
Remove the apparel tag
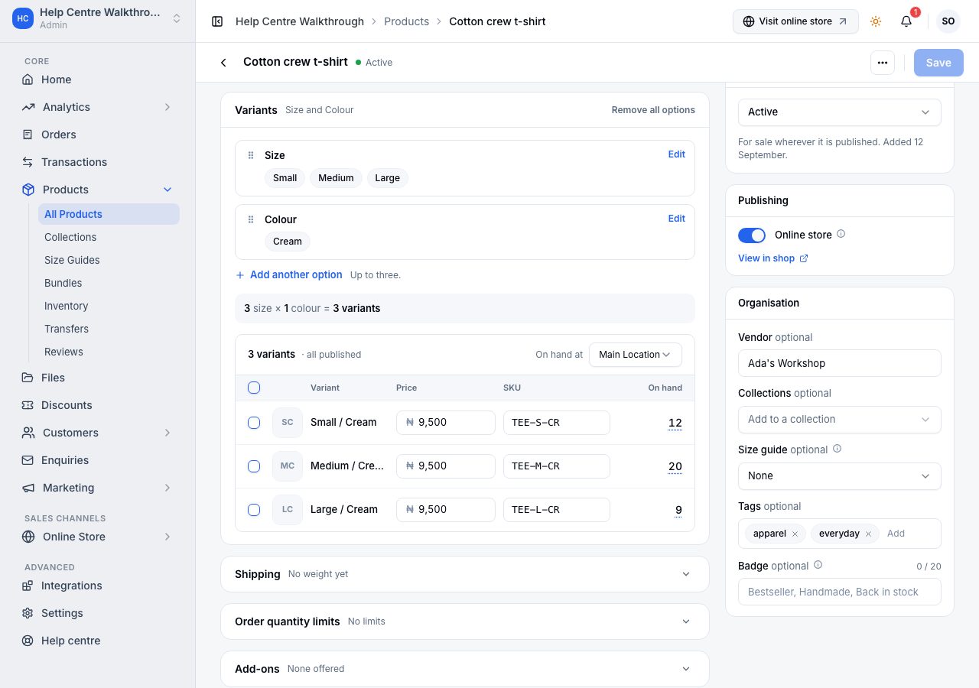795,534
